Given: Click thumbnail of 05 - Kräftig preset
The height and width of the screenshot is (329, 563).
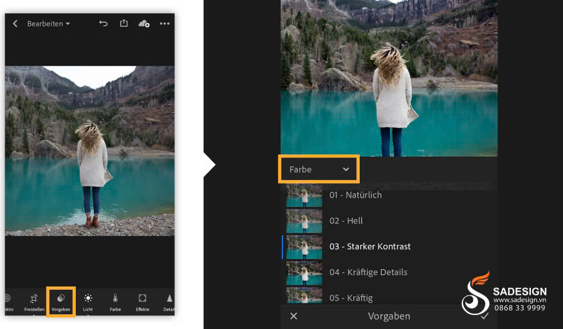Looking at the screenshot, I should (304, 295).
